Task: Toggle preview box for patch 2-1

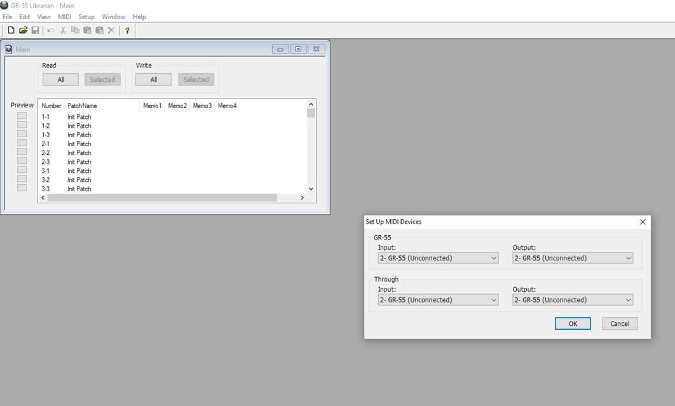Action: click(x=22, y=143)
